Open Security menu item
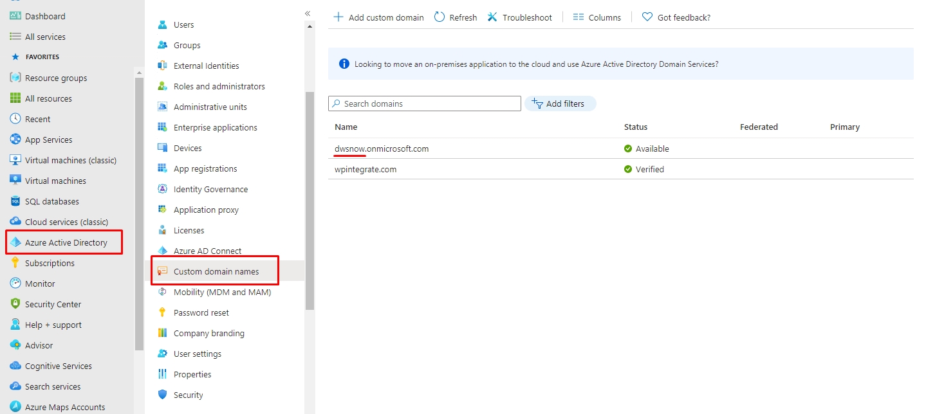Screen dimensions: 926x414 [188, 395]
